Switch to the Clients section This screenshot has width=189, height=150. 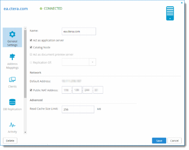[12, 82]
